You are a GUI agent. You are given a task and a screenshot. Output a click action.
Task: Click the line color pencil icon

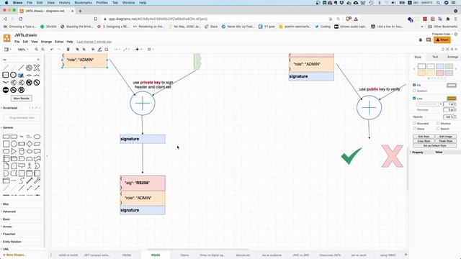pos(99,50)
